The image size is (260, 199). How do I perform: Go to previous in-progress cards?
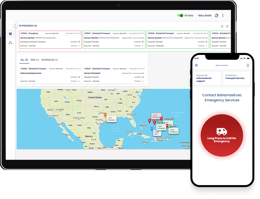pos(222,26)
